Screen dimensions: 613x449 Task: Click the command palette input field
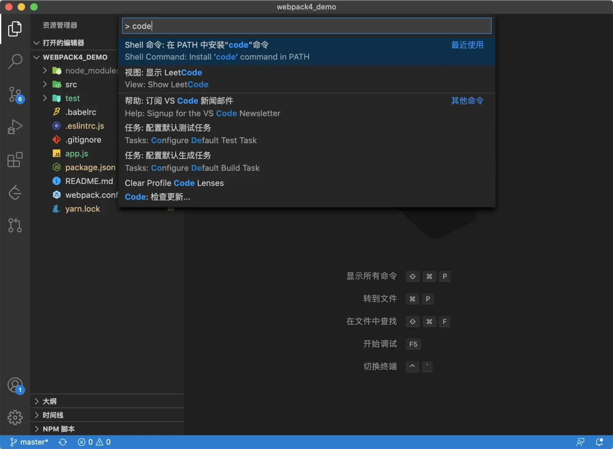point(306,26)
